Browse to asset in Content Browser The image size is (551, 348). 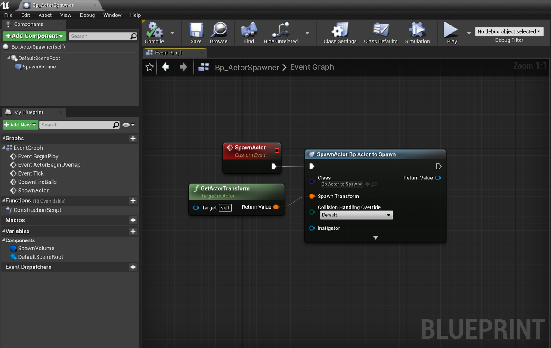click(x=219, y=33)
